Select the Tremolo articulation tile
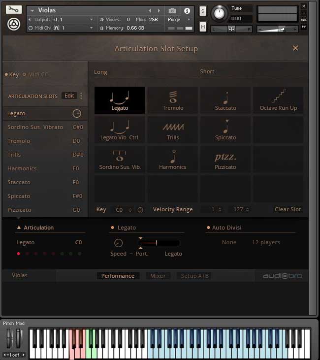Screen dimensions: 320x360 coord(173,100)
